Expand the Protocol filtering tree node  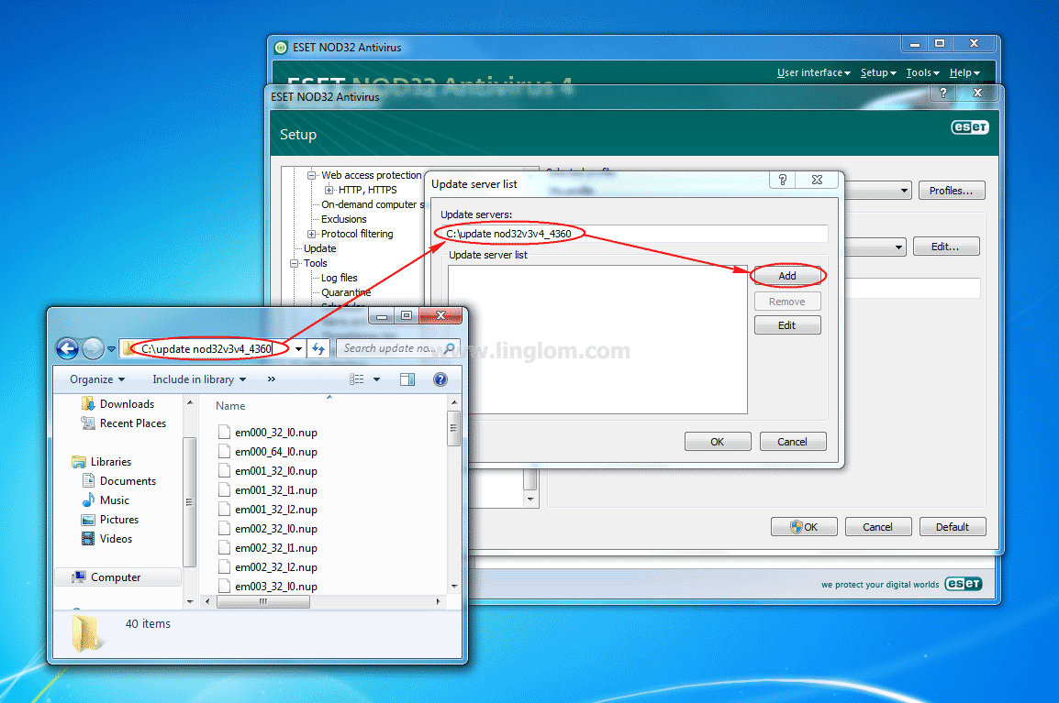(311, 234)
